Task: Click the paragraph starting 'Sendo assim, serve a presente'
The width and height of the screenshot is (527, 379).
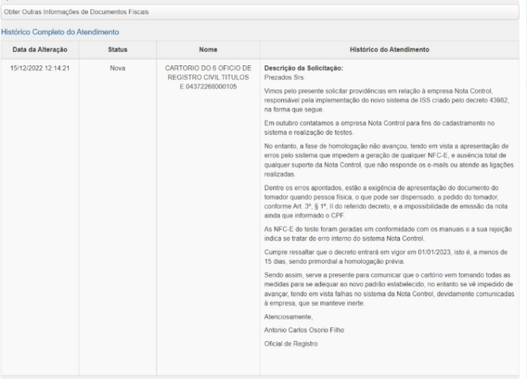Action: pos(389,289)
